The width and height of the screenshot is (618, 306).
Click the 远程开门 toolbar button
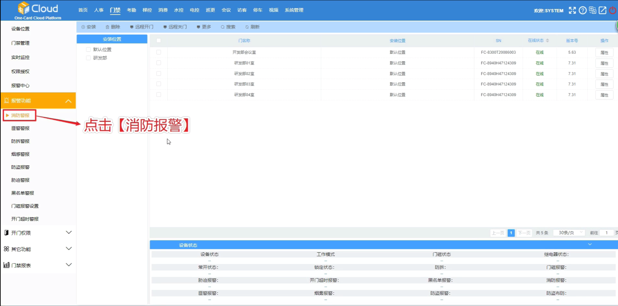[x=142, y=27]
